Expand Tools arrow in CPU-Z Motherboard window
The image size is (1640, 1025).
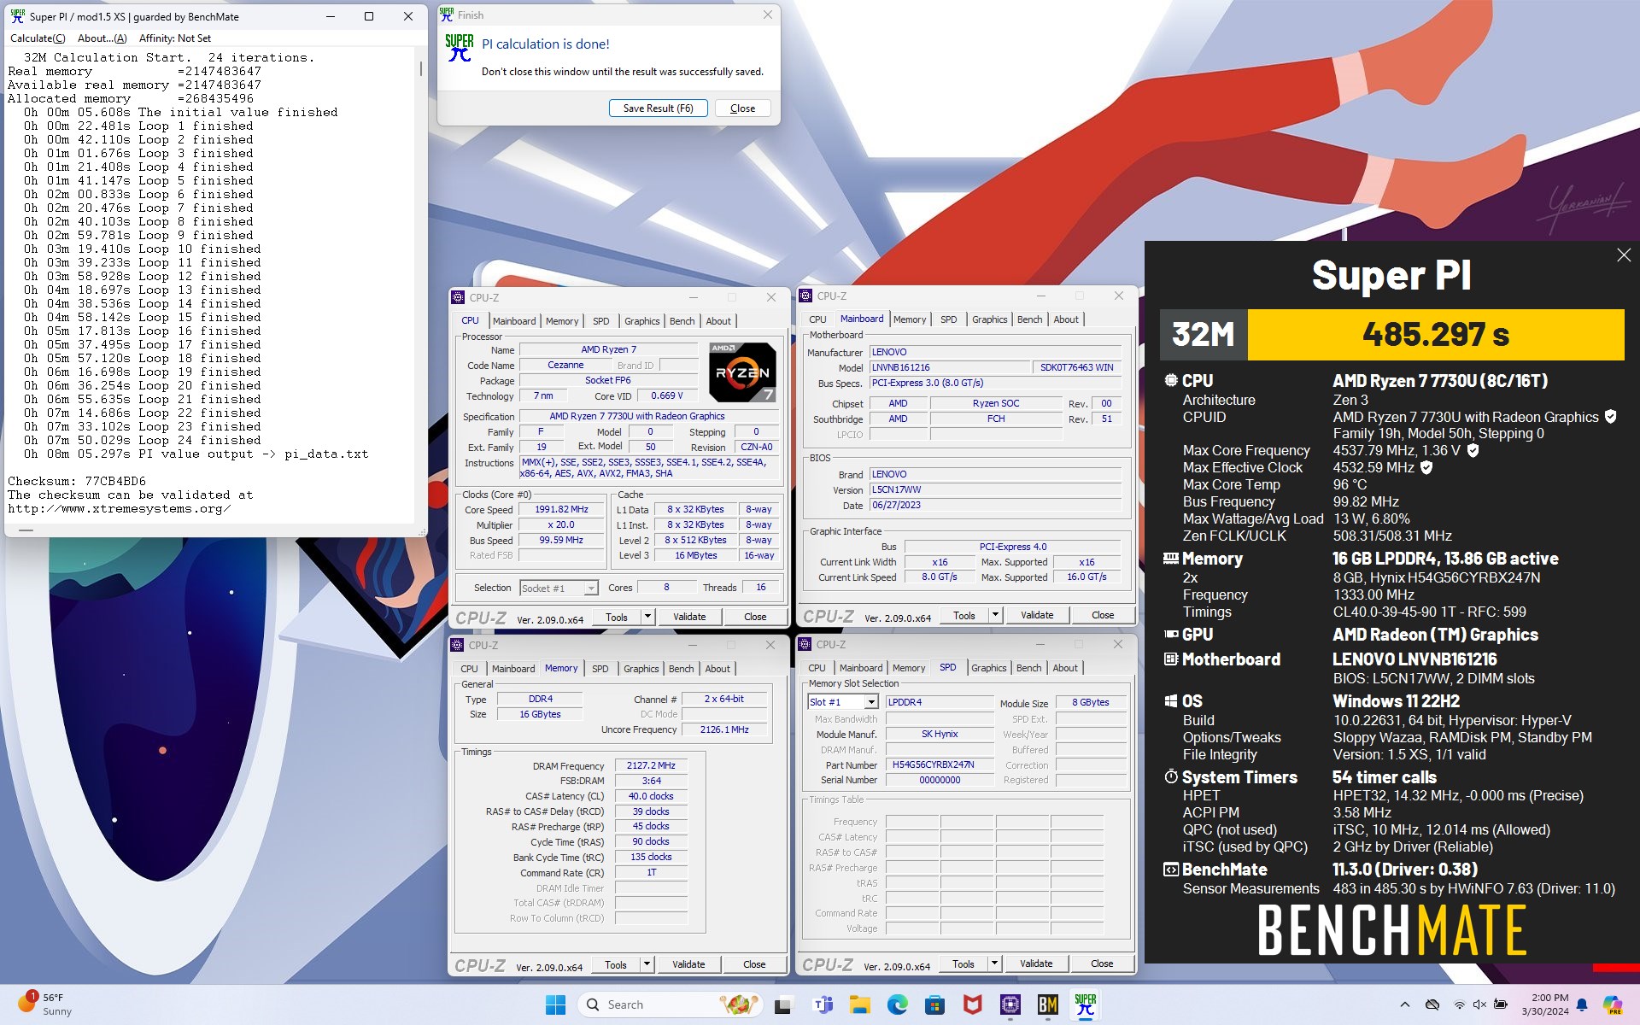[995, 615]
